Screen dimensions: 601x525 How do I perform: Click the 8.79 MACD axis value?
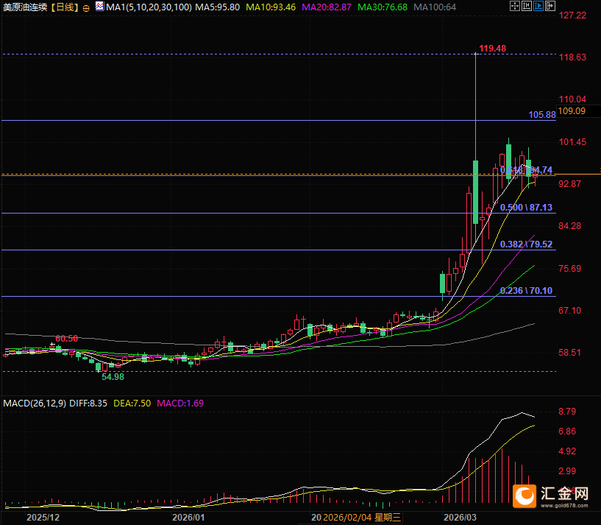coord(567,412)
